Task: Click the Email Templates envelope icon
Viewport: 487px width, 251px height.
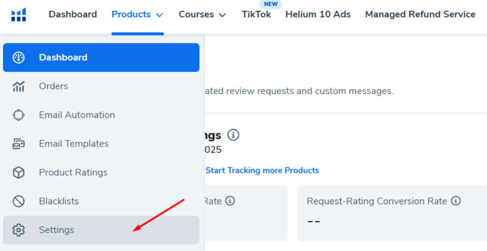Action: pyautogui.click(x=19, y=144)
